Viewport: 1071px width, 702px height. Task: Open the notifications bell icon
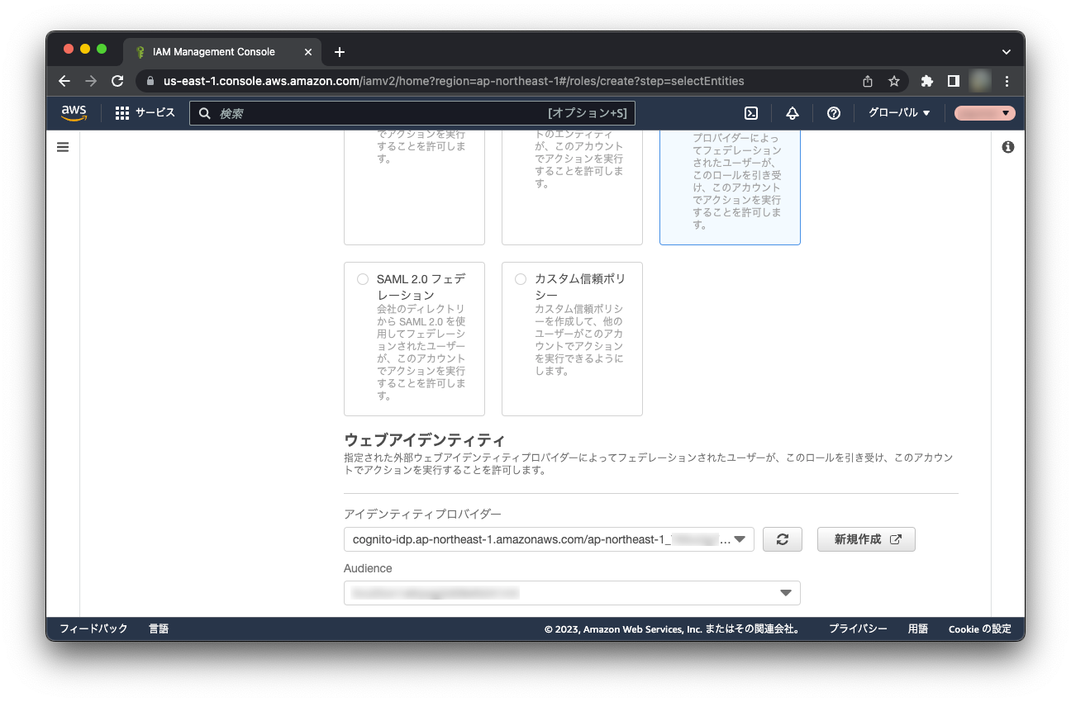coord(793,113)
